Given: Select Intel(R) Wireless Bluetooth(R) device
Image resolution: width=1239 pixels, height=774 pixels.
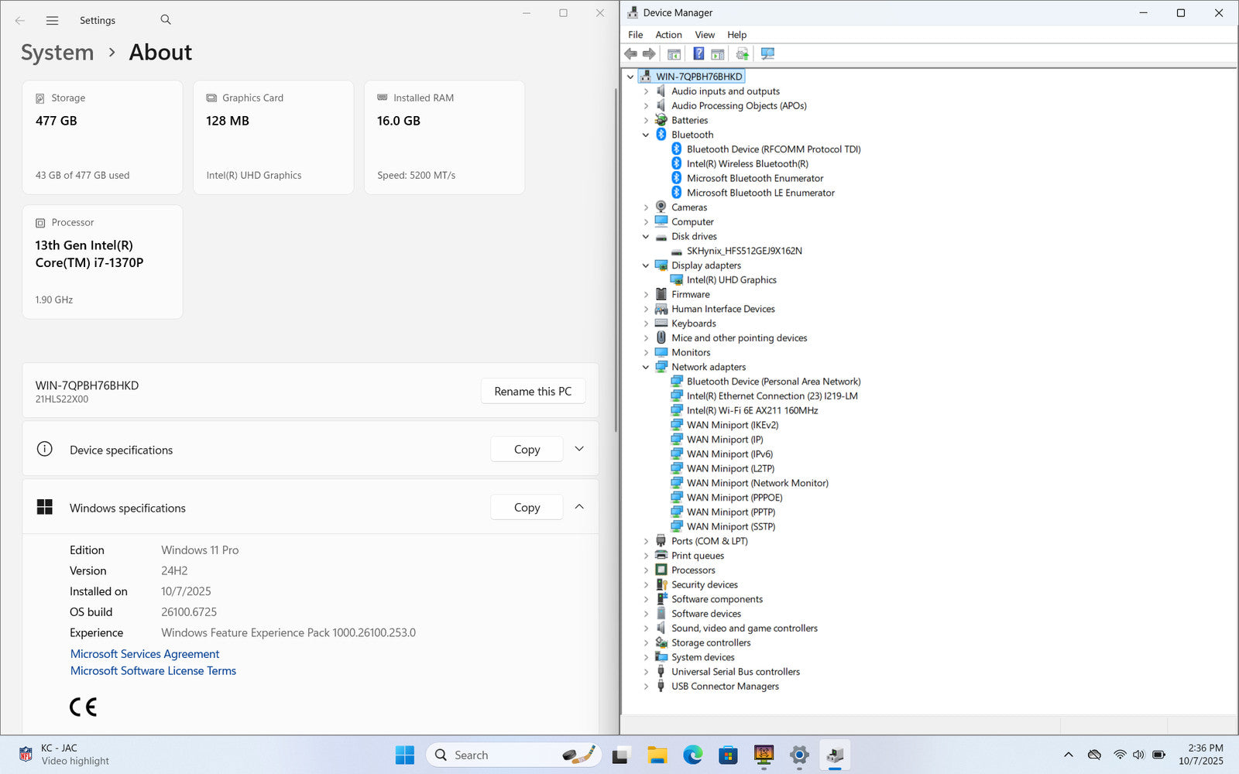Looking at the screenshot, I should [746, 164].
